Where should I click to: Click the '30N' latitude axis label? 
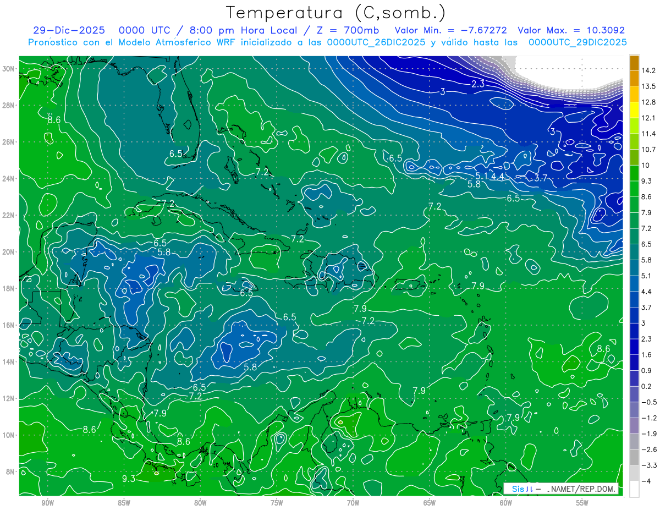click(x=8, y=68)
